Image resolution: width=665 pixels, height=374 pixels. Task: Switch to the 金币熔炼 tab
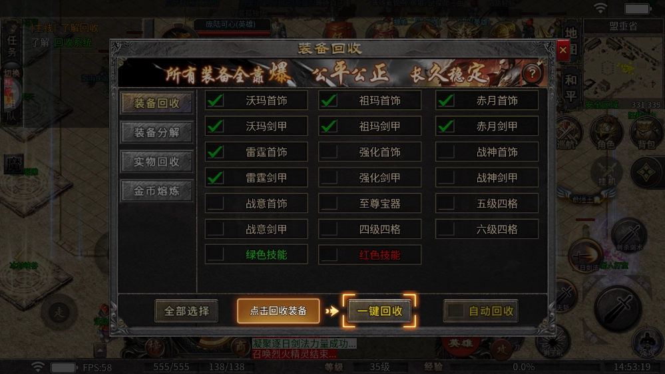pos(157,191)
